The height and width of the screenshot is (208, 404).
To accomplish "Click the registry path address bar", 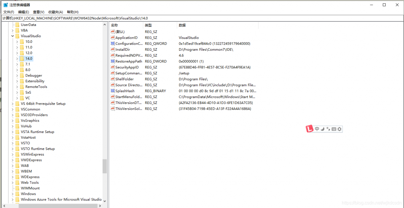I will point(202,18).
